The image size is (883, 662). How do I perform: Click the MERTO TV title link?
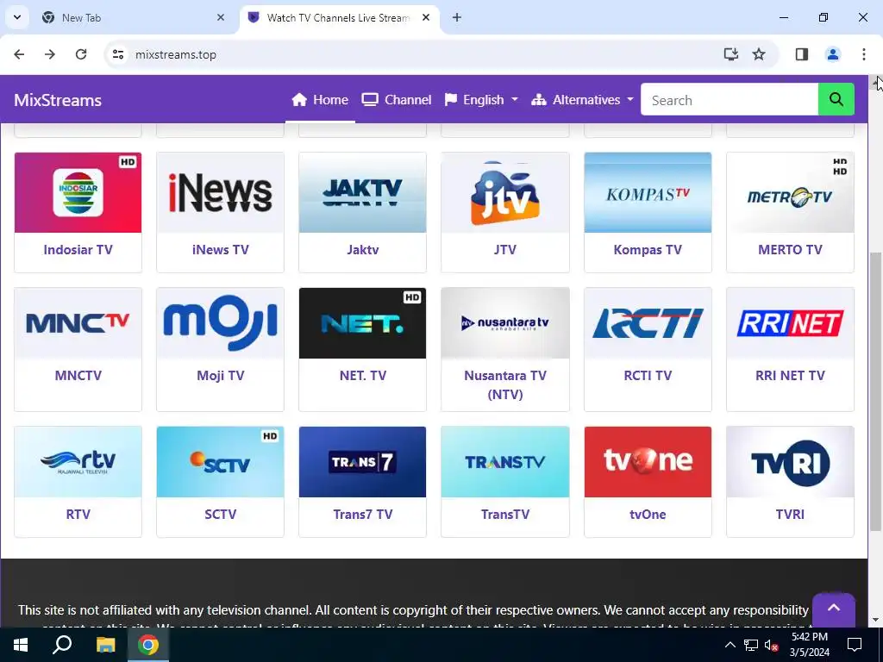(x=790, y=249)
